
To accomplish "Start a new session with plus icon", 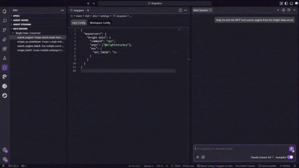I will pos(278,10).
